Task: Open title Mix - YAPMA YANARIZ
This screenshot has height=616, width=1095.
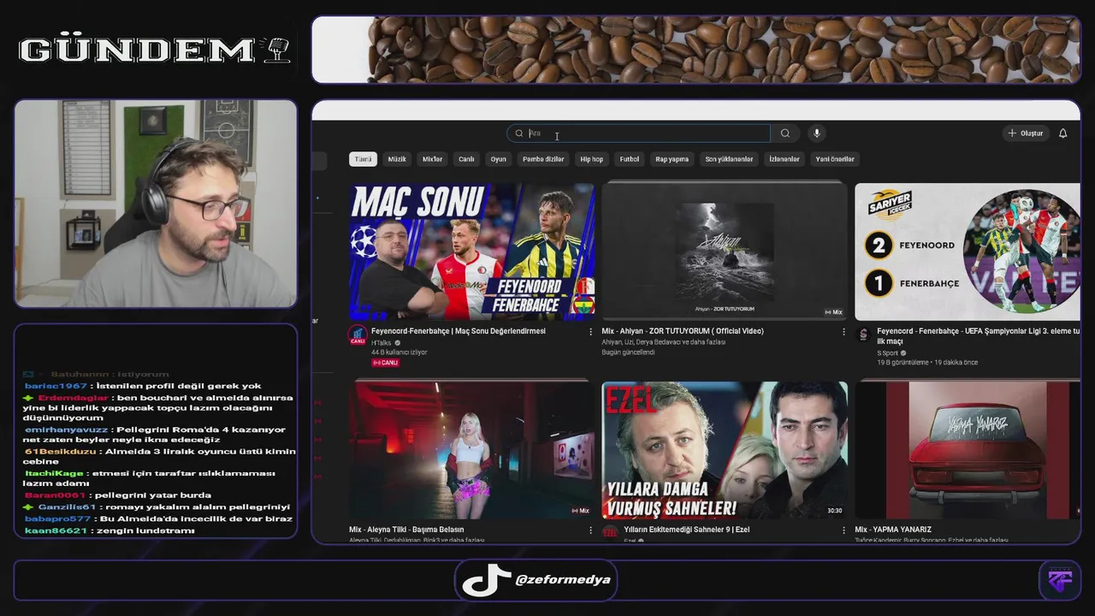Action: pos(893,530)
